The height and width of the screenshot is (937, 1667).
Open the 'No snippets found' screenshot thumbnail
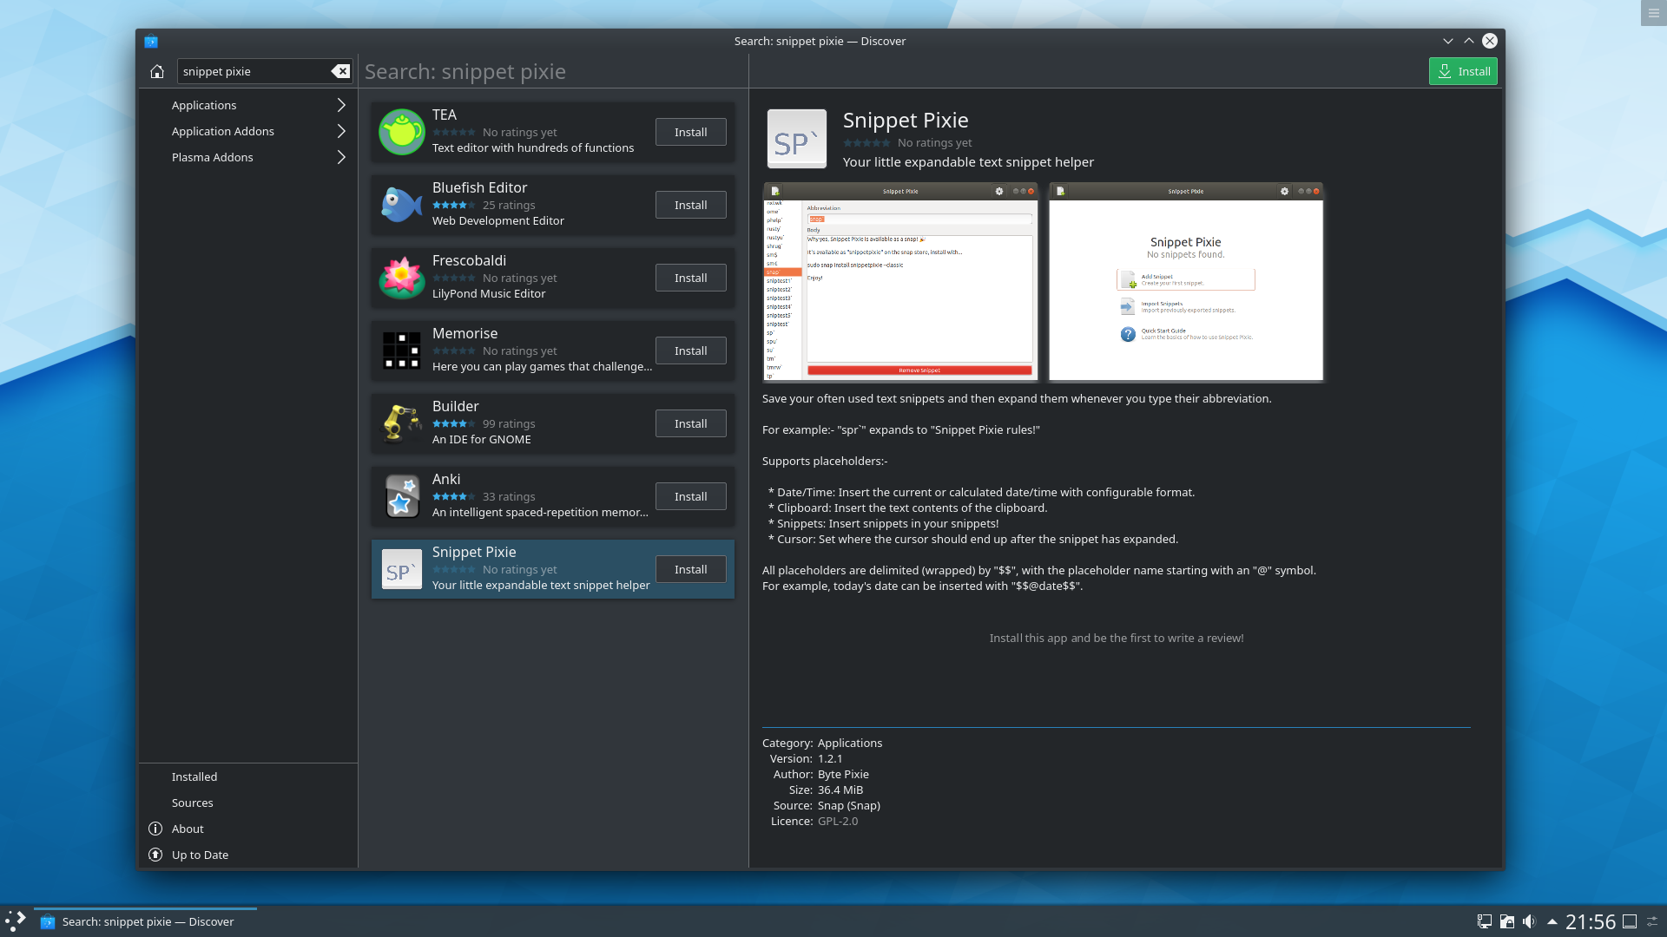(1186, 282)
